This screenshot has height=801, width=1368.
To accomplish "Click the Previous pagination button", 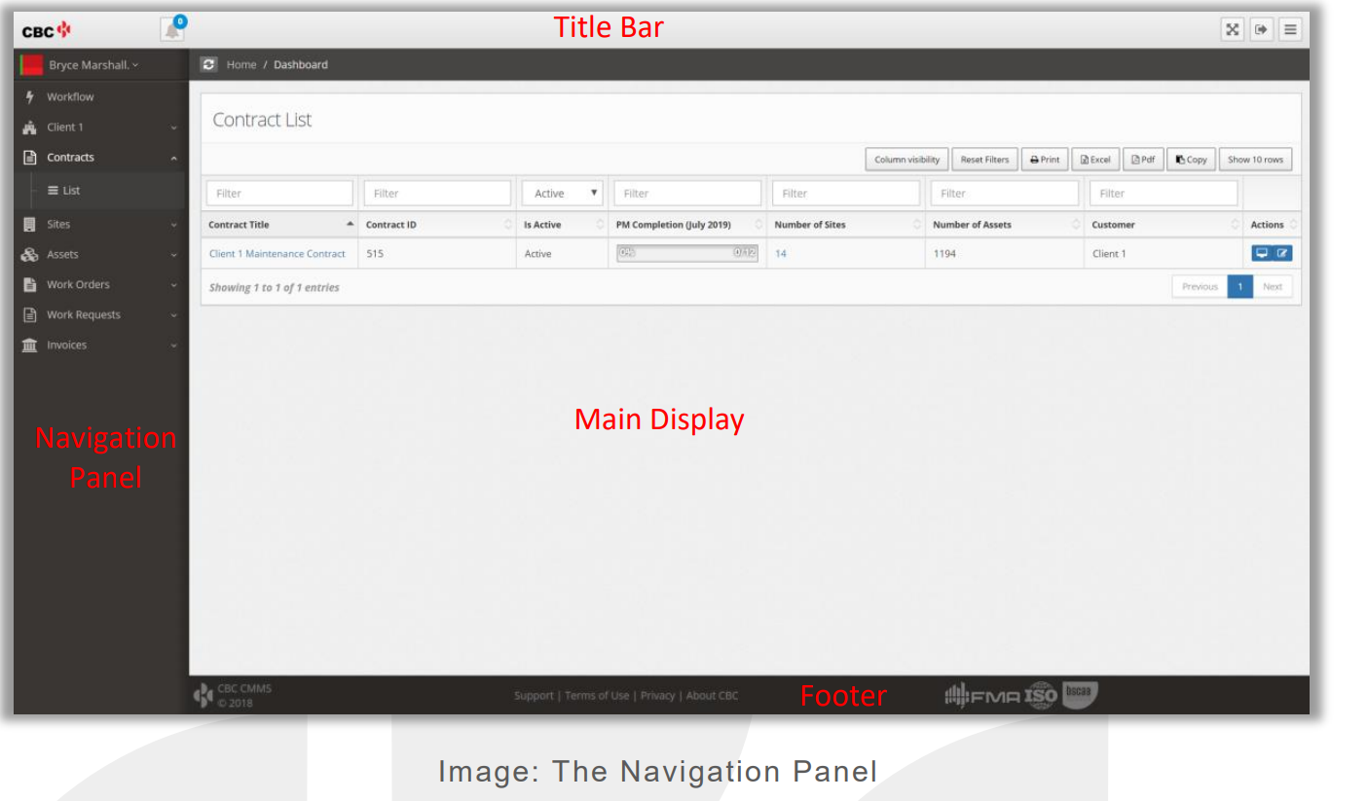I will tap(1200, 286).
